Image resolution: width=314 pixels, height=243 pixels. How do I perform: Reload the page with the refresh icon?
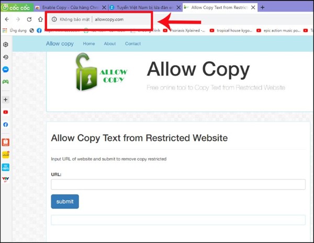click(29, 19)
